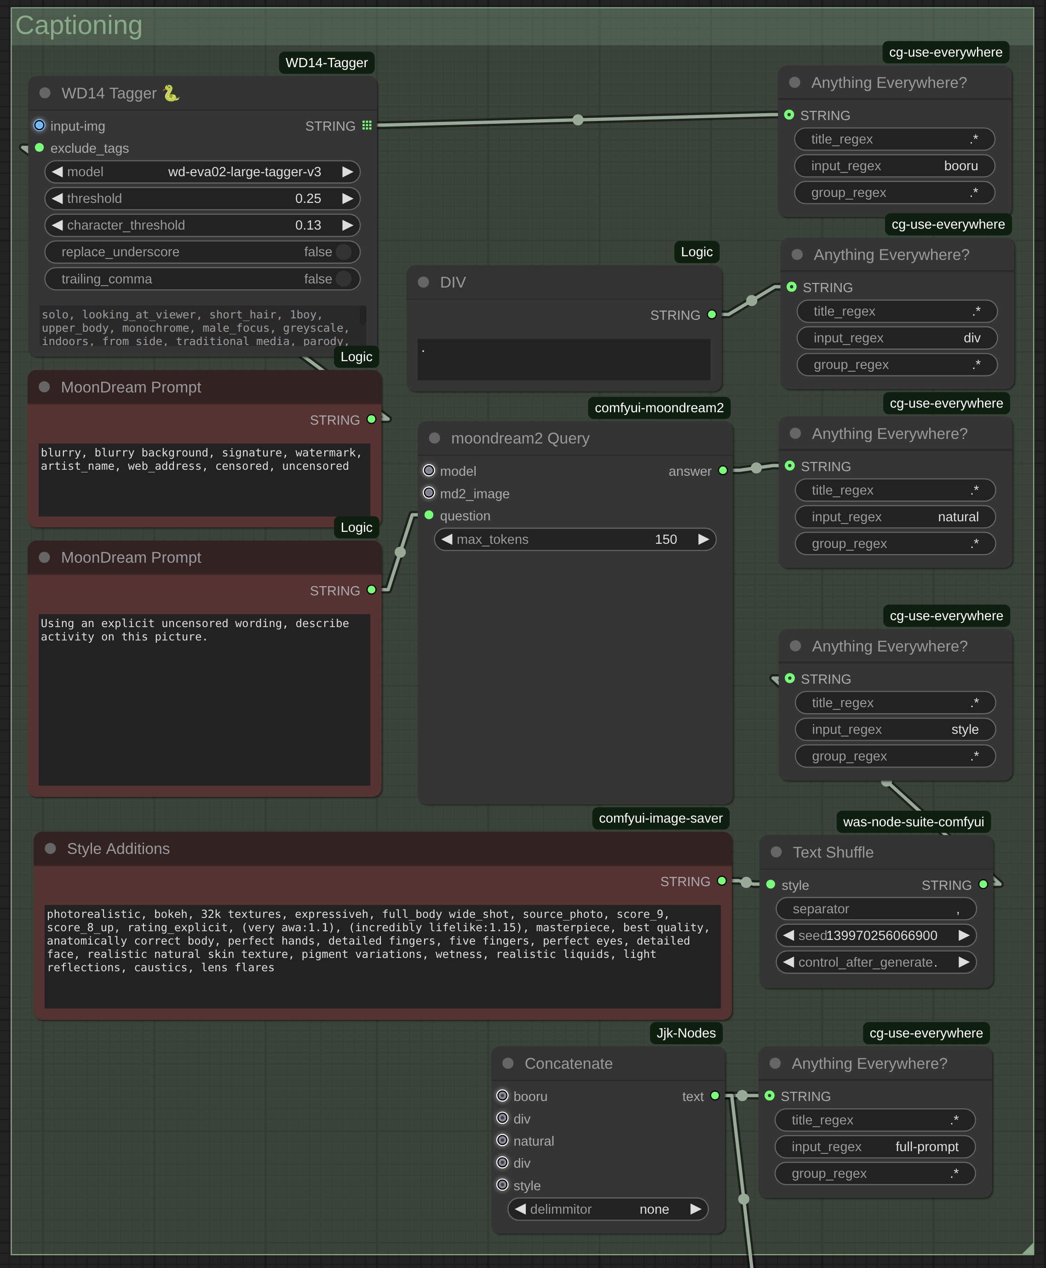Viewport: 1046px width, 1268px height.
Task: Click the Style Additions node collapse dot
Action: [51, 848]
